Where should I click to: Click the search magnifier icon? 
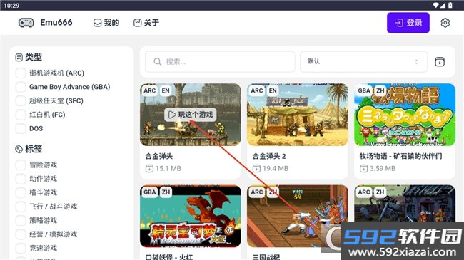pyautogui.click(x=158, y=62)
